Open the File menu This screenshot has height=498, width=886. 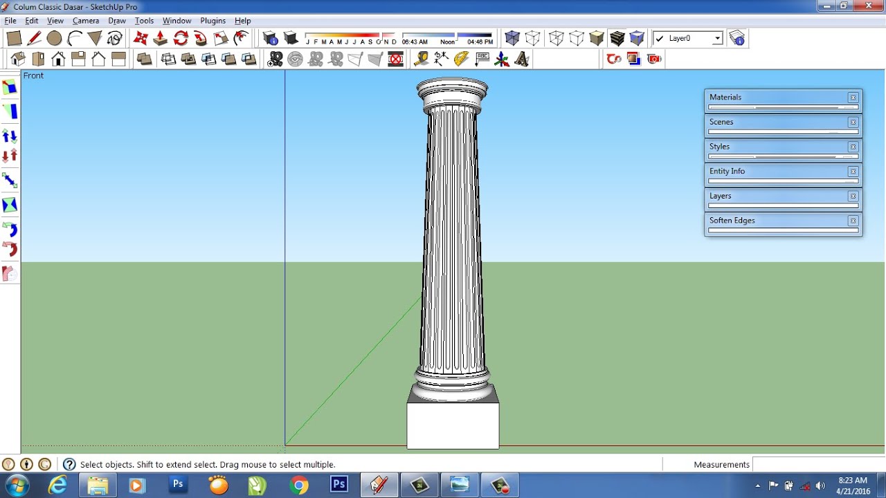click(10, 21)
